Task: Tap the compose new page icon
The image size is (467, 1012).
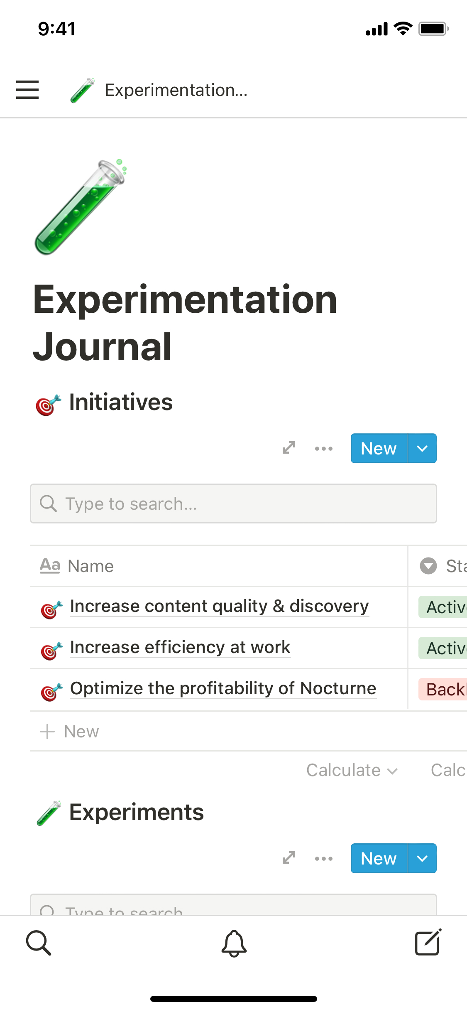Action: (428, 943)
